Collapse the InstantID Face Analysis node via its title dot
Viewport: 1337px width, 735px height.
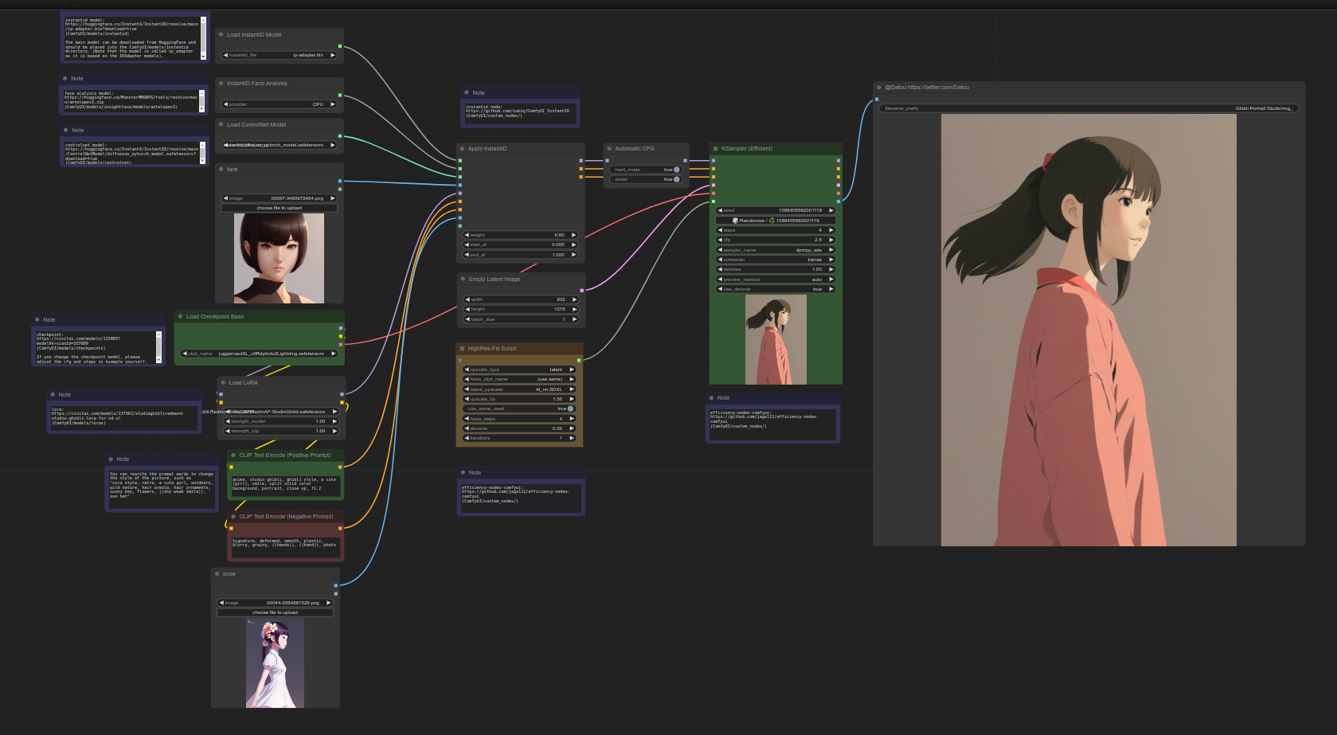[221, 83]
